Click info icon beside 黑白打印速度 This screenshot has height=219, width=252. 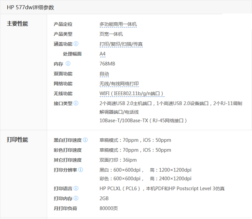[85, 140]
